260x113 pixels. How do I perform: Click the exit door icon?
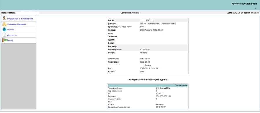4,40
